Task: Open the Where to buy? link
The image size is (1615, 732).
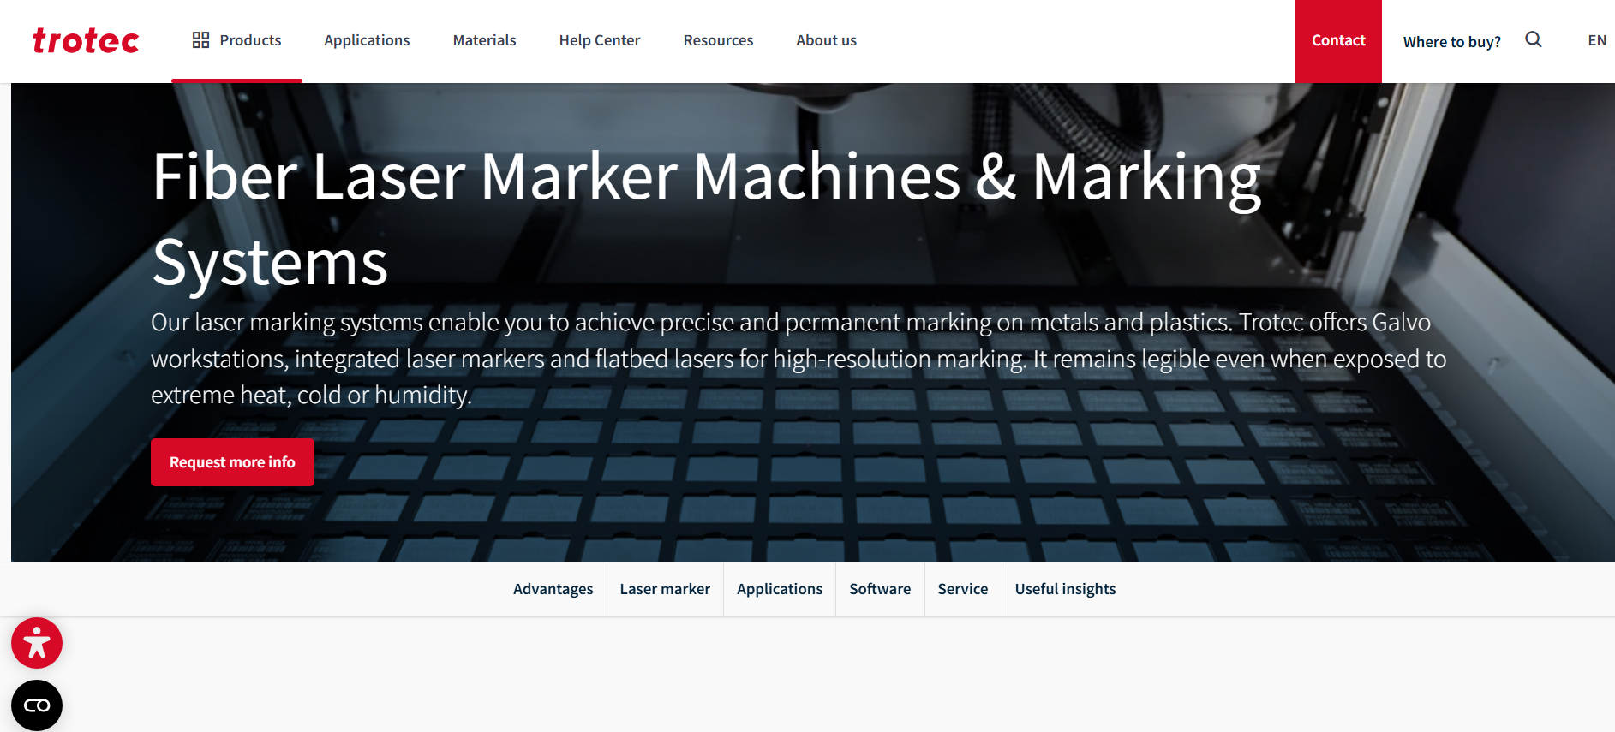Action: click(x=1451, y=42)
